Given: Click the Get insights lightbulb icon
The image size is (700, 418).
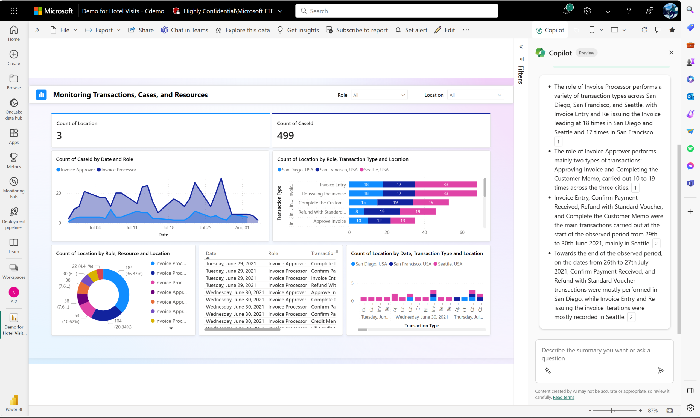Looking at the screenshot, I should point(280,30).
